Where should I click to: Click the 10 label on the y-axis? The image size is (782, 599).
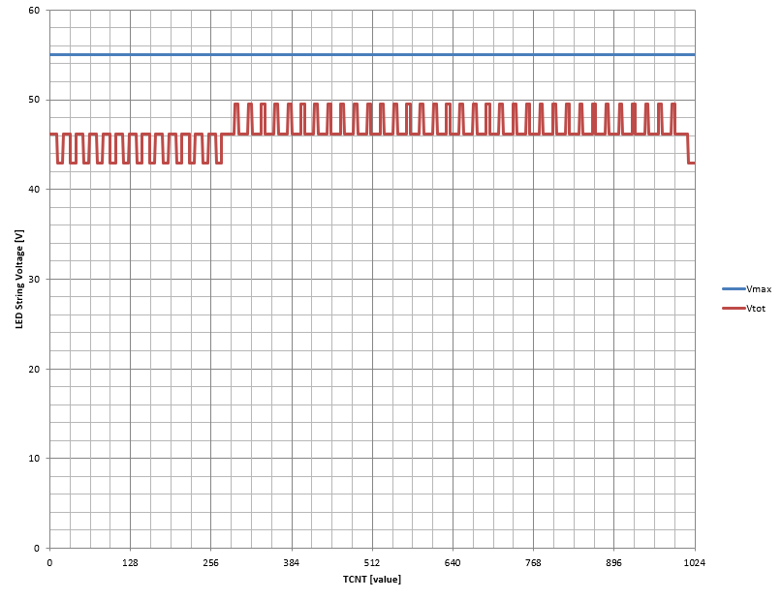point(33,459)
